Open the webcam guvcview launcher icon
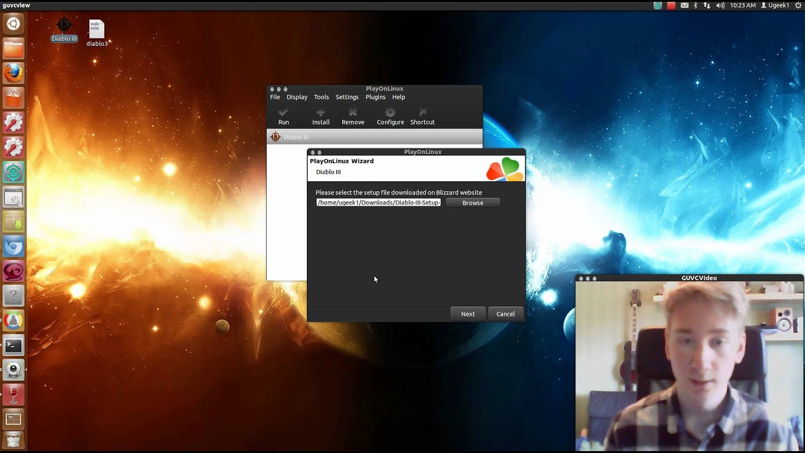Viewport: 805px width, 453px height. [13, 370]
